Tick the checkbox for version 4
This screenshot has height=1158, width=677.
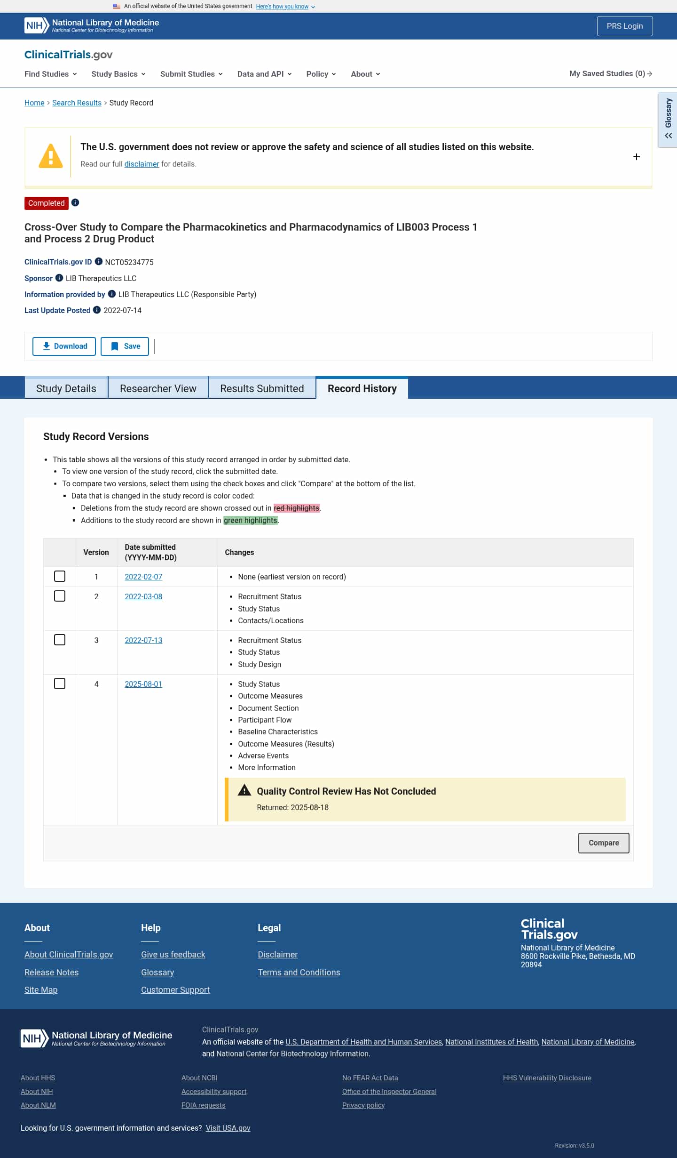(60, 684)
